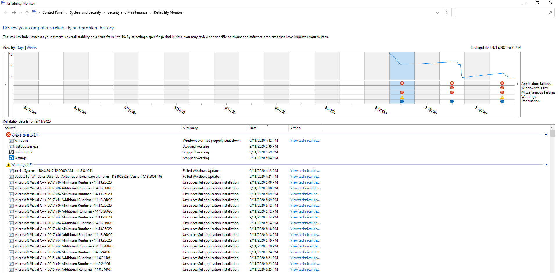The image size is (558, 273).
Task: Expand the chevron after Control Panel breadcrumb
Action: pos(67,12)
